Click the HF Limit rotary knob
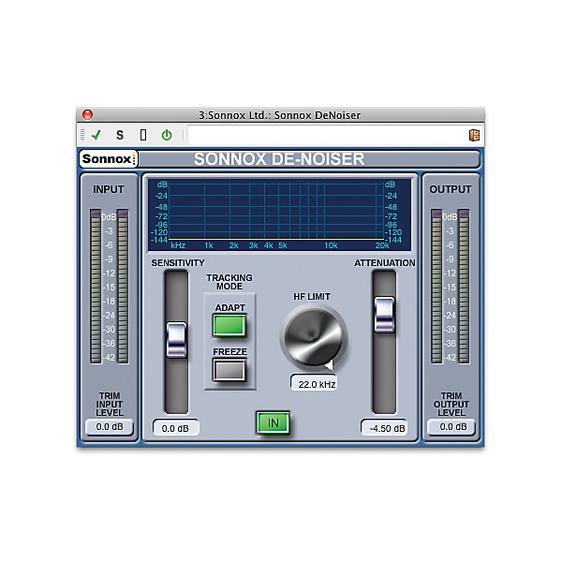 (x=314, y=337)
